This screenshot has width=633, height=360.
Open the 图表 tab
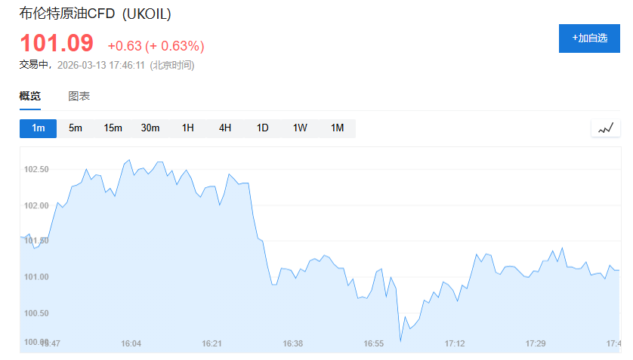pos(79,96)
